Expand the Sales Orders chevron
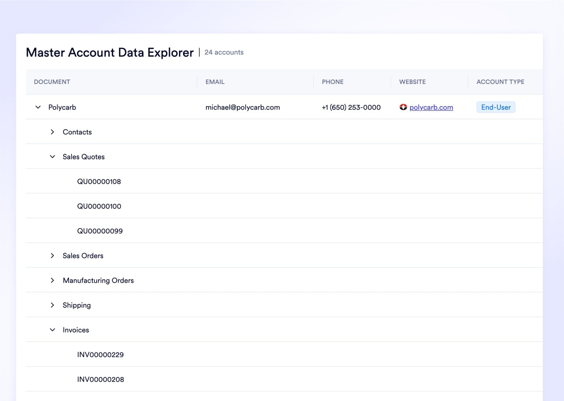Viewport: 564px width, 401px height. [x=52, y=256]
